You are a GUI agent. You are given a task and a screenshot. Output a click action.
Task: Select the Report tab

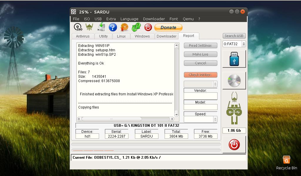[x=188, y=36]
